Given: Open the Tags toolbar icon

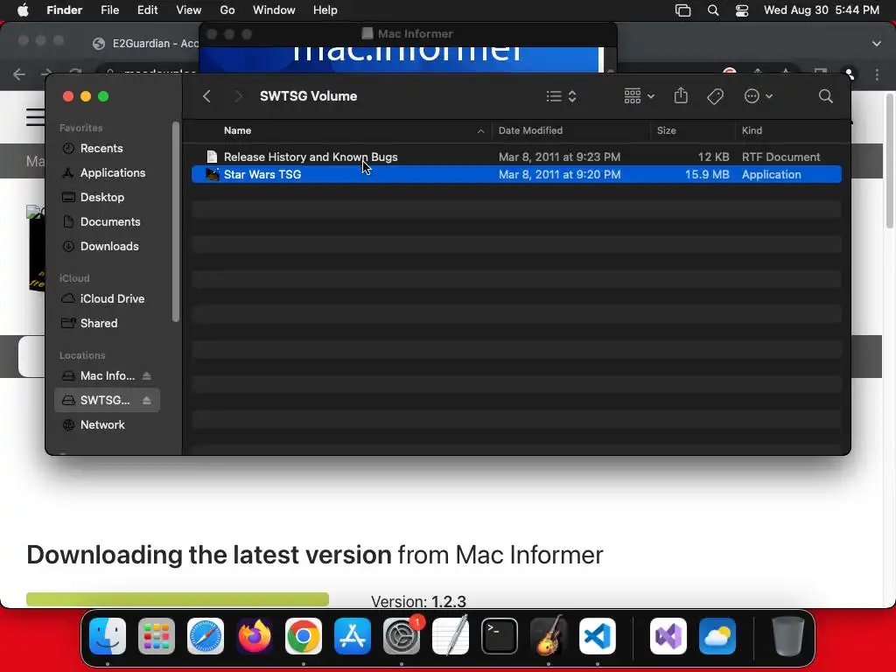Looking at the screenshot, I should [715, 96].
